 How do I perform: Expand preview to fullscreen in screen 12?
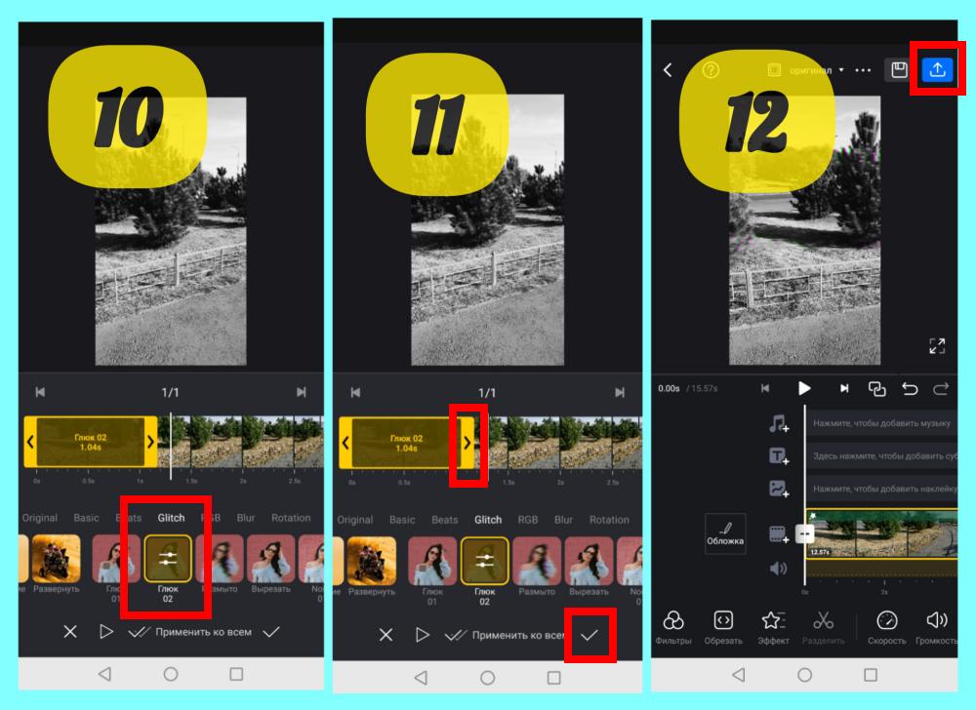tap(937, 345)
